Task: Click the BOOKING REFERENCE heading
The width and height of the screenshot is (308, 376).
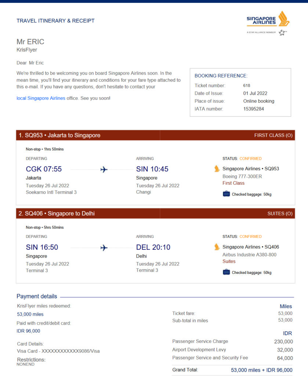Action: point(221,76)
